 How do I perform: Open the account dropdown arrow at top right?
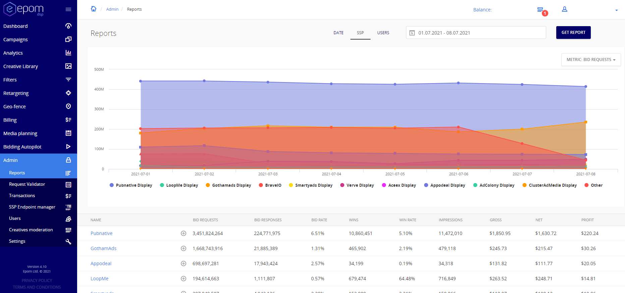(616, 10)
